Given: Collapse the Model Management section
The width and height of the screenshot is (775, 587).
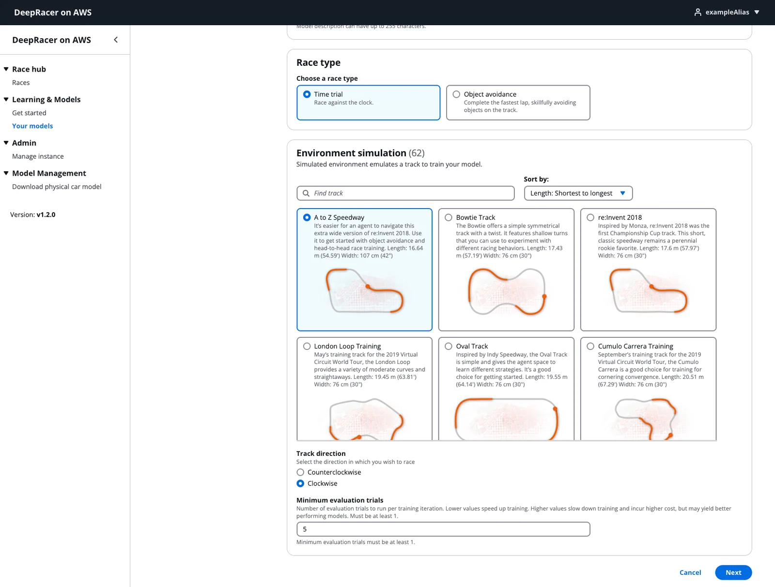Looking at the screenshot, I should [6, 173].
